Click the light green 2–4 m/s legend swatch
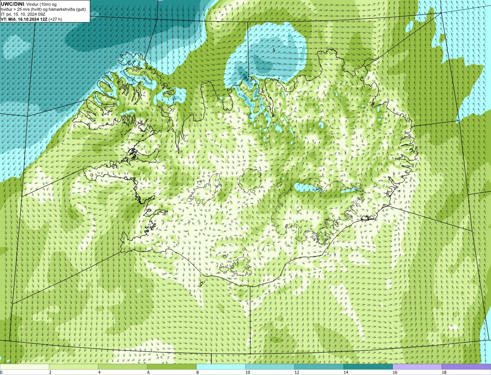 (74, 367)
